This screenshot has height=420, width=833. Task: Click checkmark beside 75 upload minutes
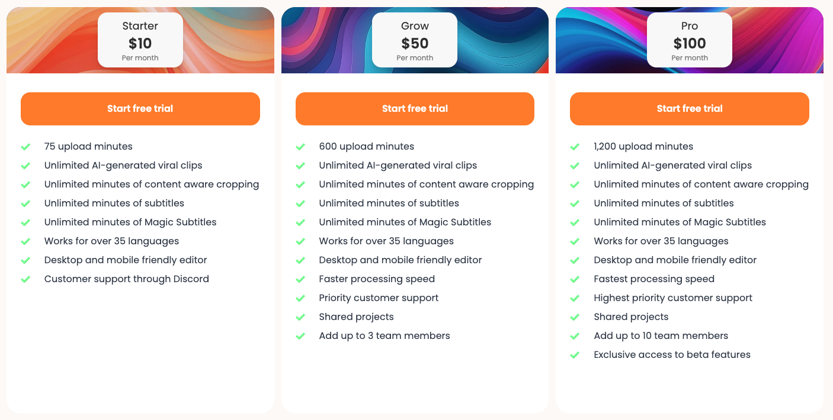pos(25,147)
